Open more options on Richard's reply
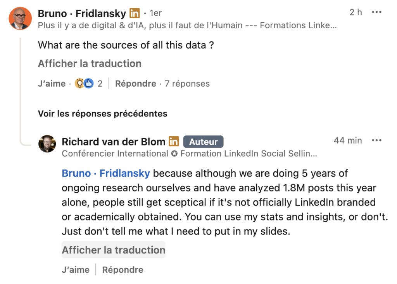The image size is (397, 284). point(376,140)
